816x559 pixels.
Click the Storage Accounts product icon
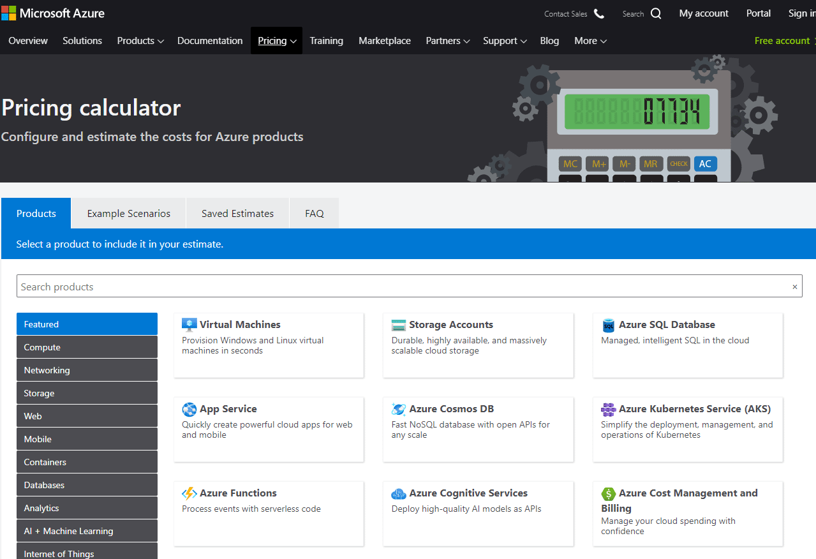coord(399,325)
